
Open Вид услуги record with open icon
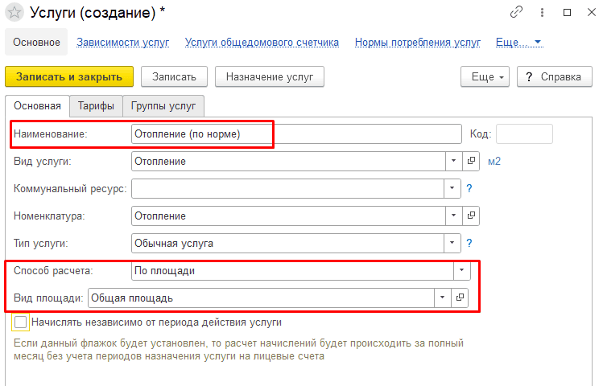click(x=471, y=161)
